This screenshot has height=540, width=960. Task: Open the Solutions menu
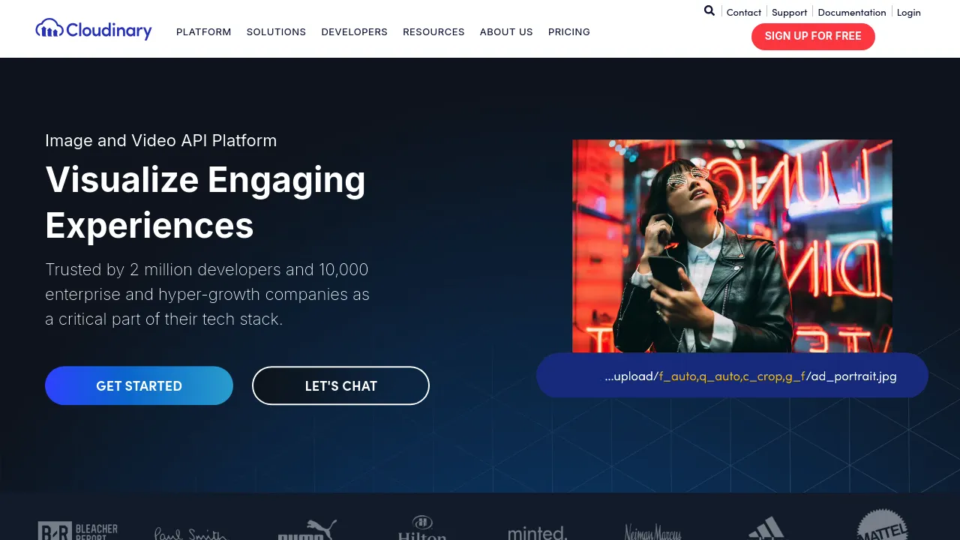pos(276,32)
